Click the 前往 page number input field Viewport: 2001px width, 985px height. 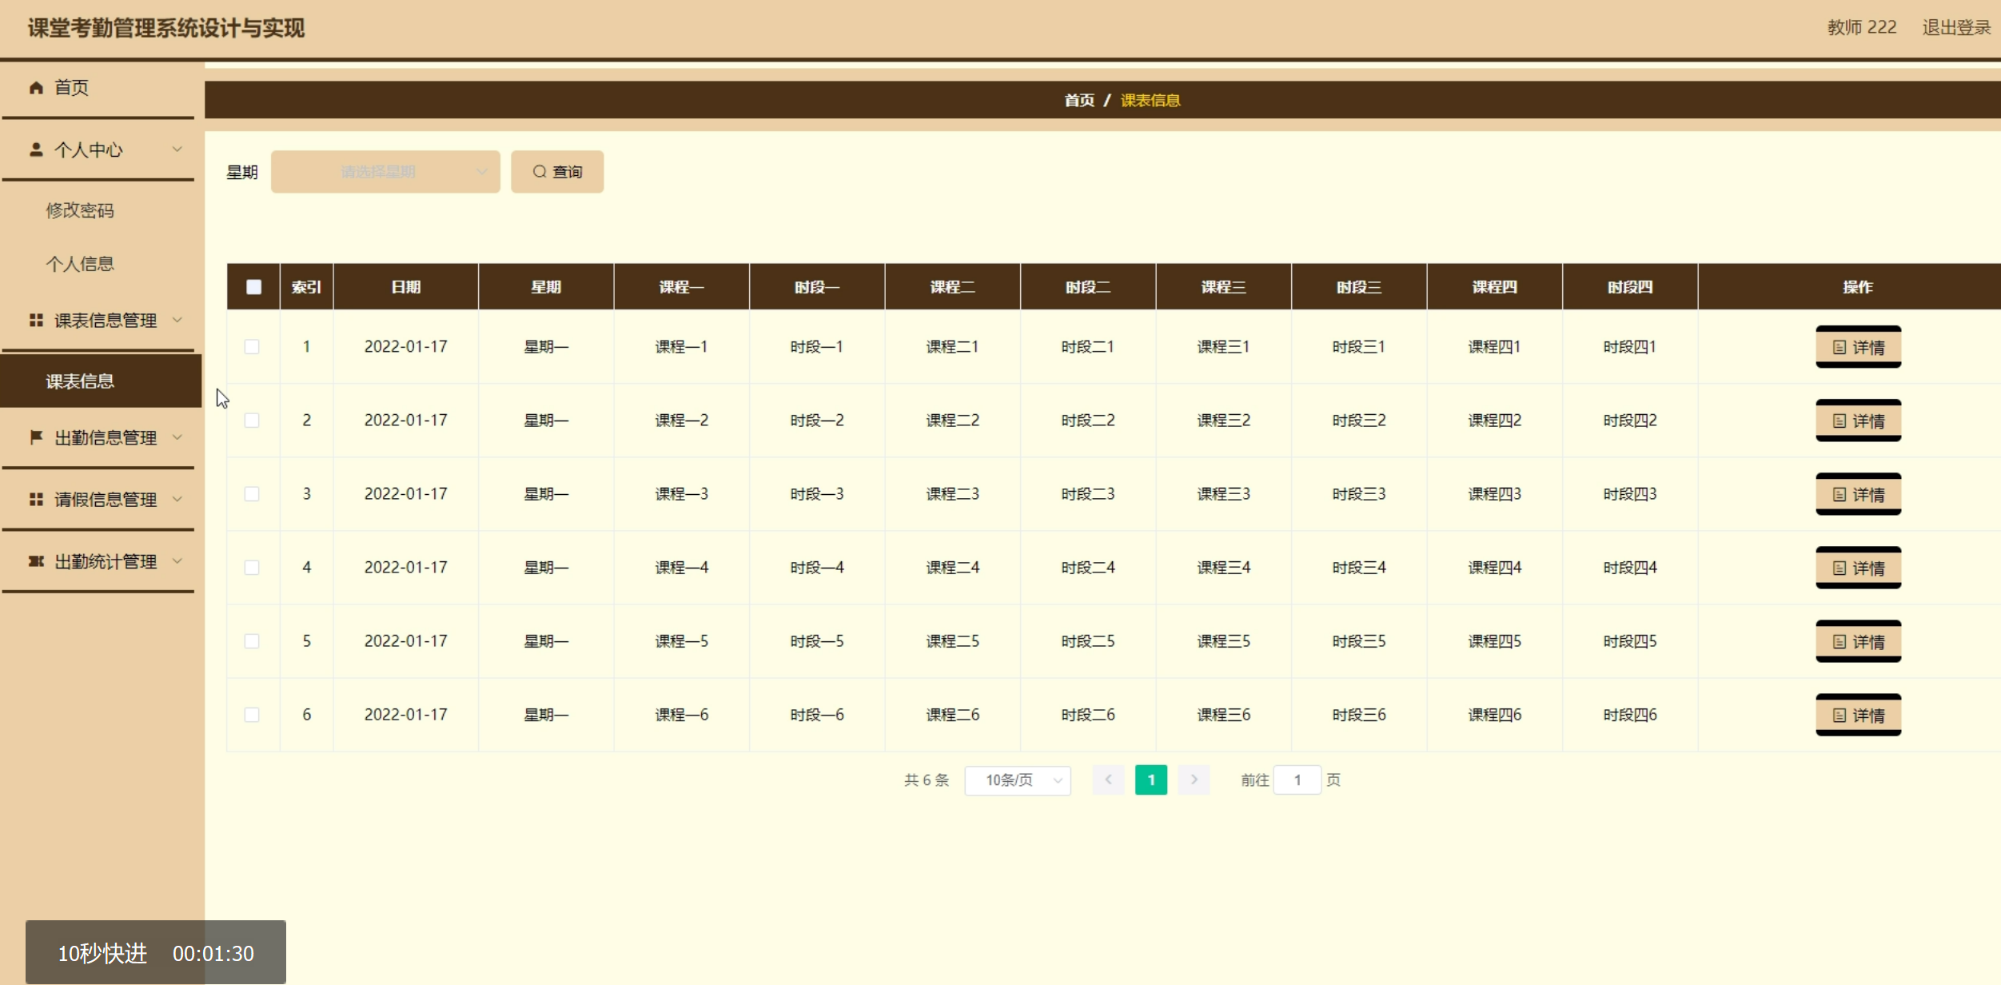pos(1296,780)
